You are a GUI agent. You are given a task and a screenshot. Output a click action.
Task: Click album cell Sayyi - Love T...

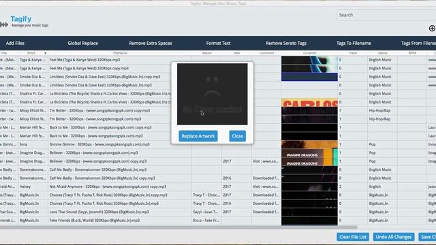[x=206, y=212]
